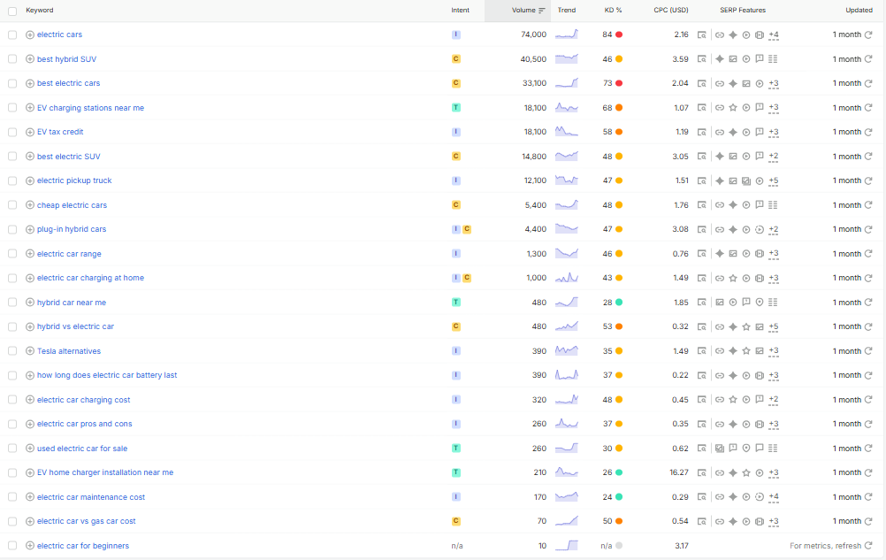
Task: Expand +5 SERP features for hybrid vs electric car
Action: (774, 327)
